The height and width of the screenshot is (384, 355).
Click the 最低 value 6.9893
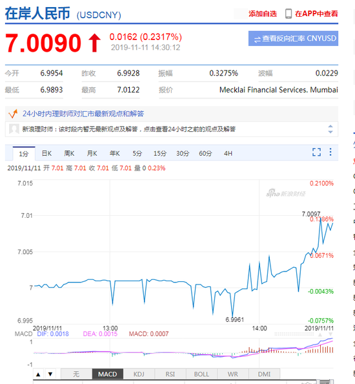click(52, 90)
